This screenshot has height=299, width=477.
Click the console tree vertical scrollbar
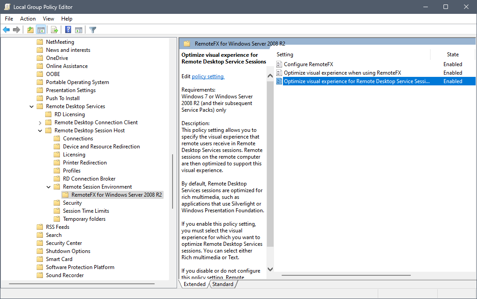click(173, 181)
